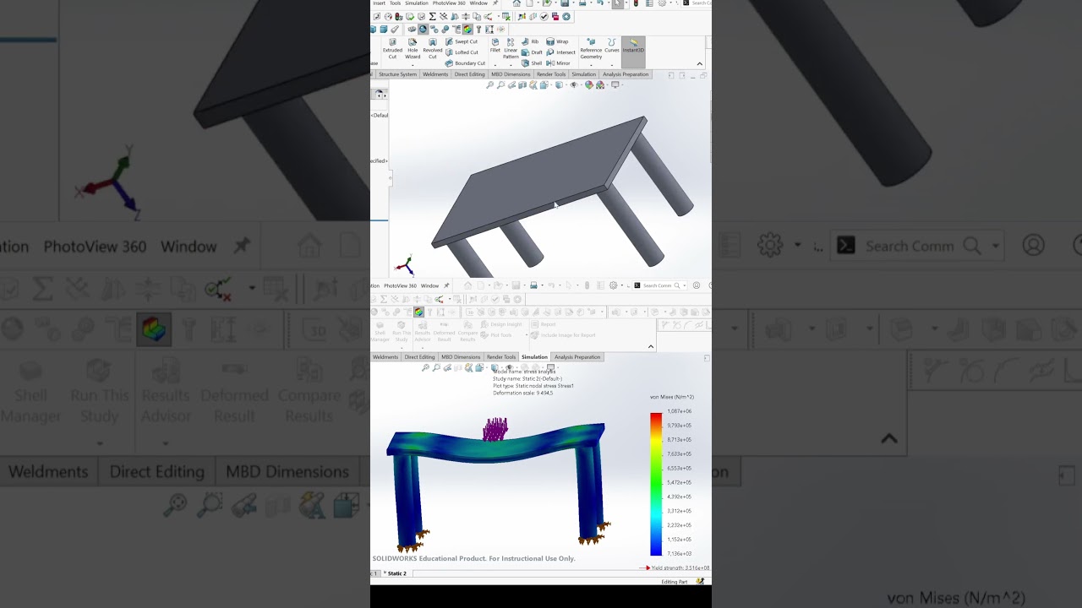Click the Draft feature tool
The image size is (1082, 608).
(532, 52)
